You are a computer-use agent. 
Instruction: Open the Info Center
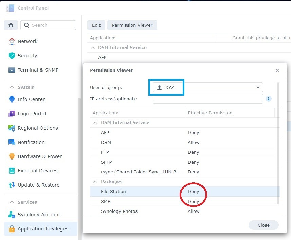(31, 99)
